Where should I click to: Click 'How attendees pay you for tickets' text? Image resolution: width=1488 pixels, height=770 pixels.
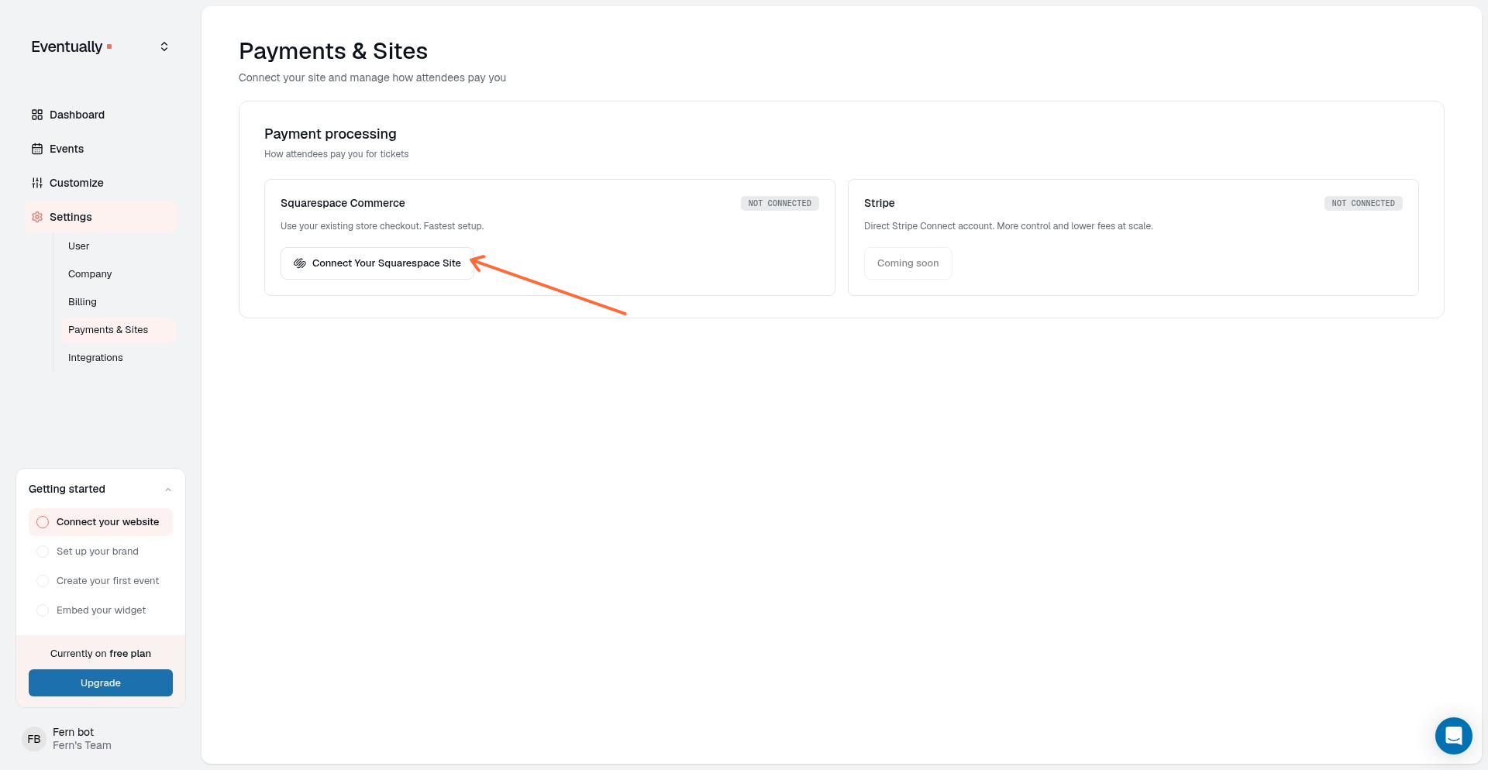(336, 154)
